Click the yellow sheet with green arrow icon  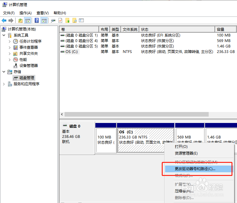click(x=67, y=20)
